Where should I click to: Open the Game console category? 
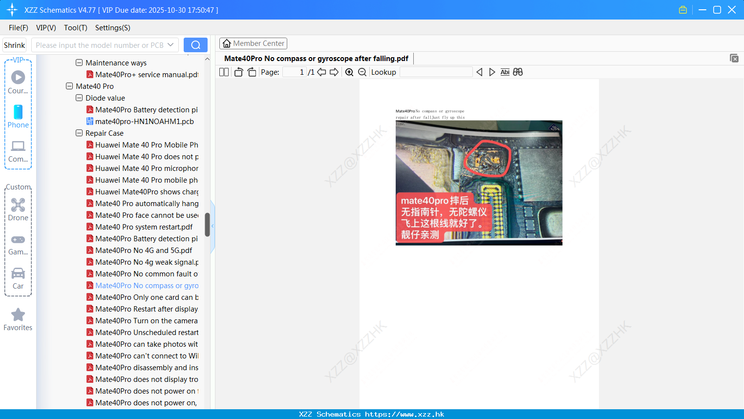click(18, 245)
